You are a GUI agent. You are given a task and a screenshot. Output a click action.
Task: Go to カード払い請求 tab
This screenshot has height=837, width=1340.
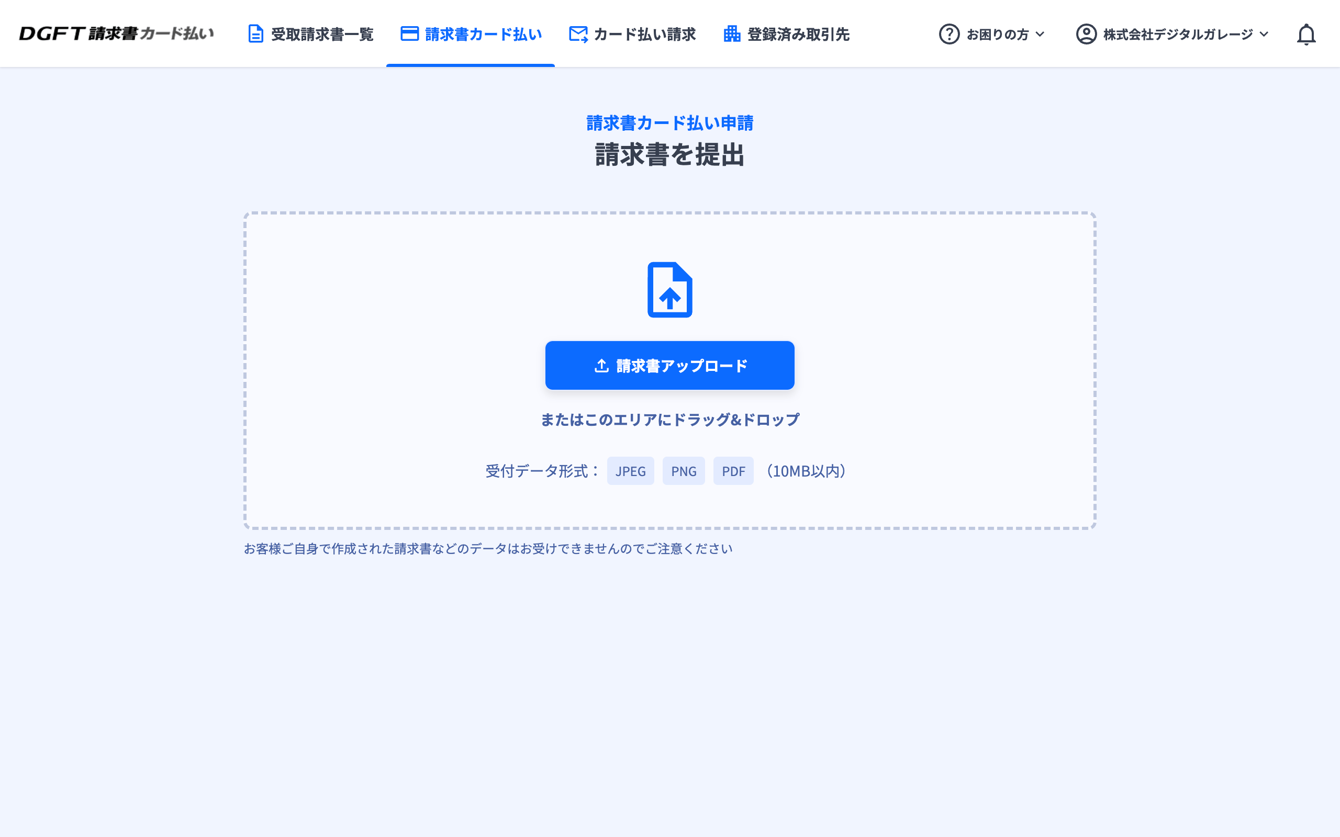644,35
